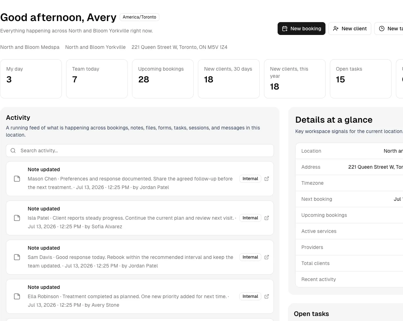Click North and Bloom Medspa breadcrumb
This screenshot has width=403, height=321.
[30, 47]
